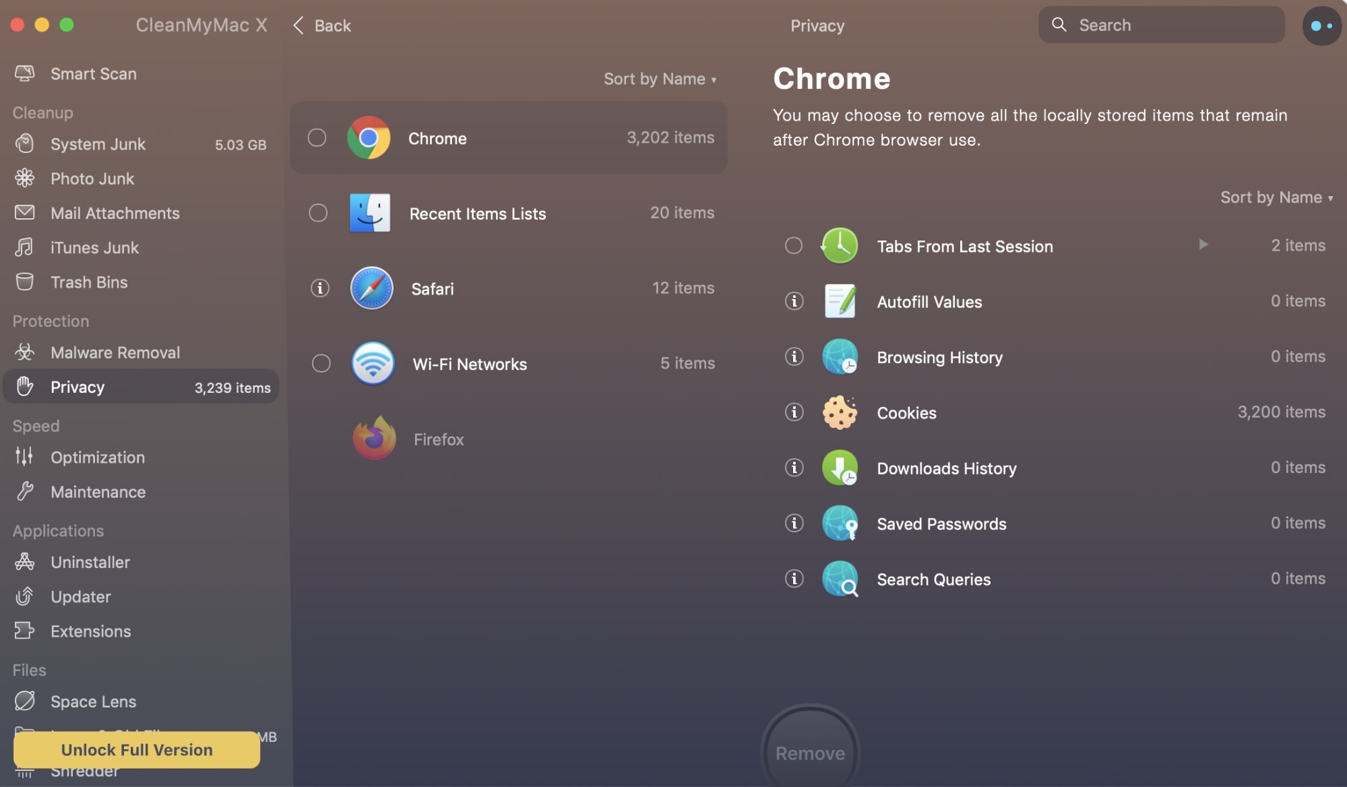Select the Autofill Values row label

point(929,302)
